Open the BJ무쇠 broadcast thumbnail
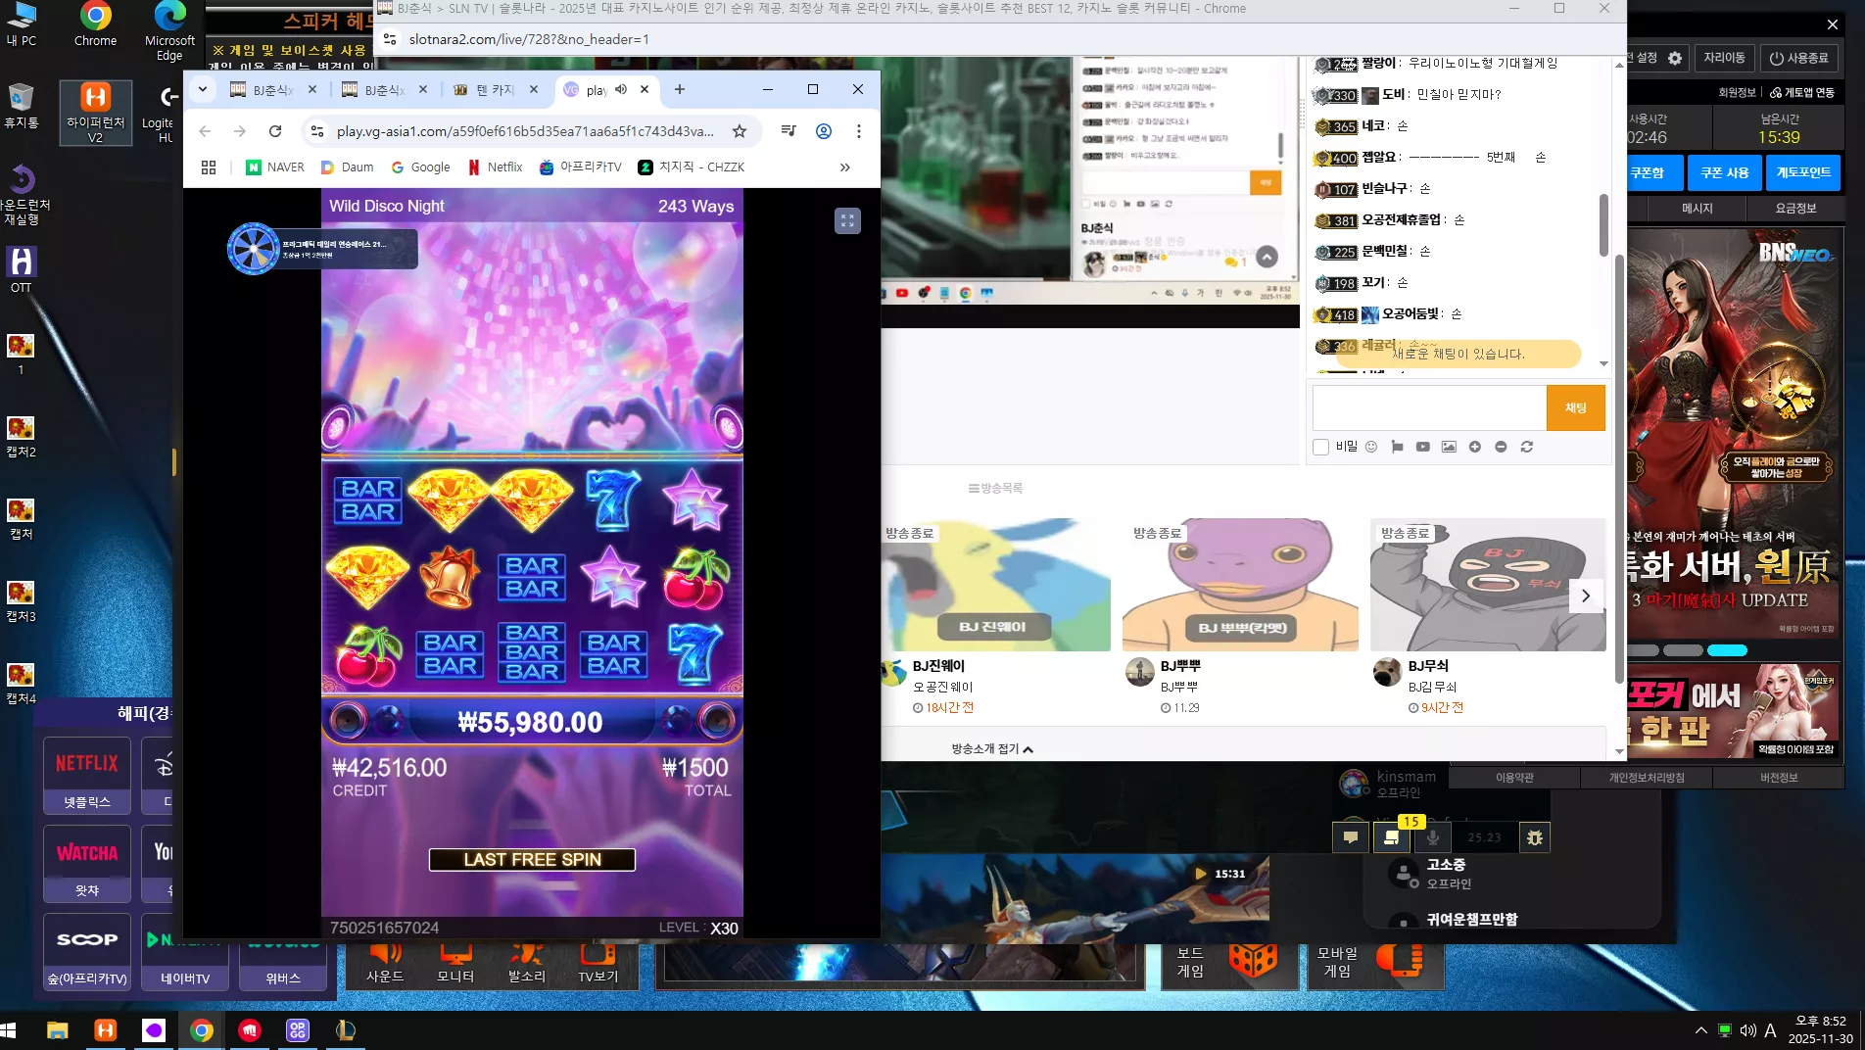1865x1050 pixels. [1488, 585]
